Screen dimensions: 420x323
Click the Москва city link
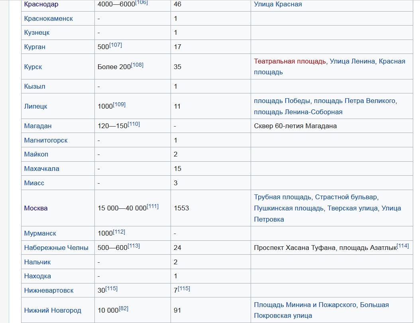[x=36, y=208]
